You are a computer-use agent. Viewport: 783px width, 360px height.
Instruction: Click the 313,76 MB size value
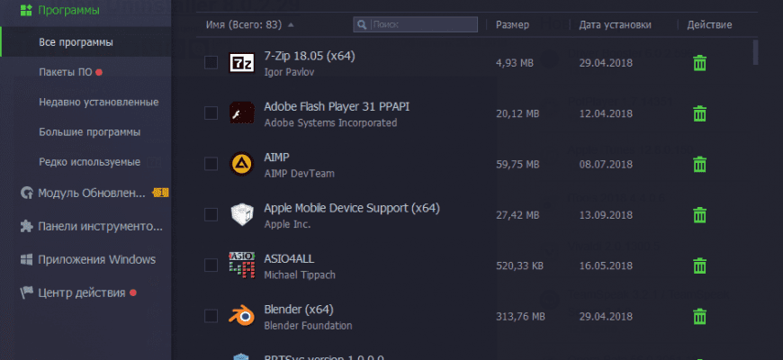520,317
